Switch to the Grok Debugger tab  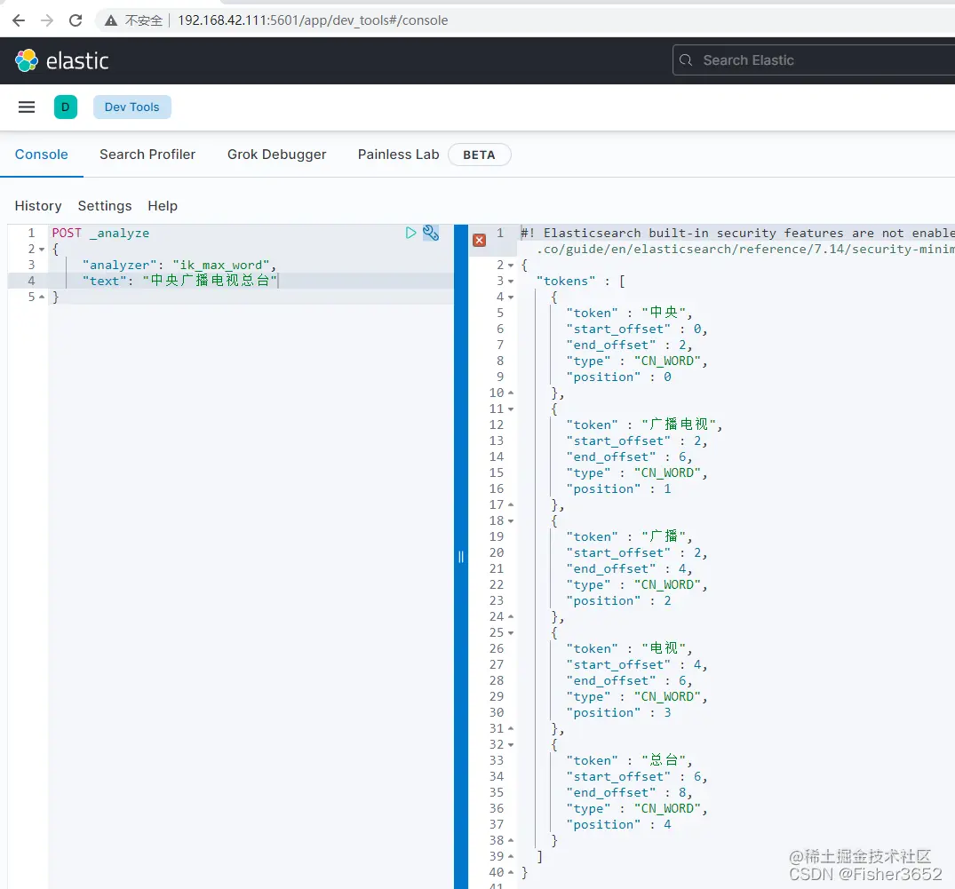(x=276, y=155)
